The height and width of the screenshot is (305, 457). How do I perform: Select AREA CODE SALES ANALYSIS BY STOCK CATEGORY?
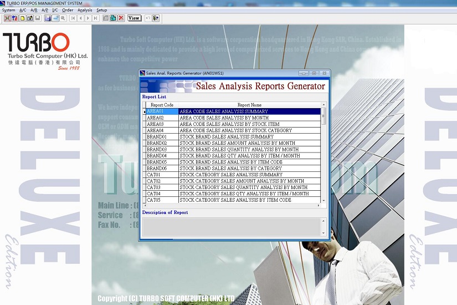(249, 130)
